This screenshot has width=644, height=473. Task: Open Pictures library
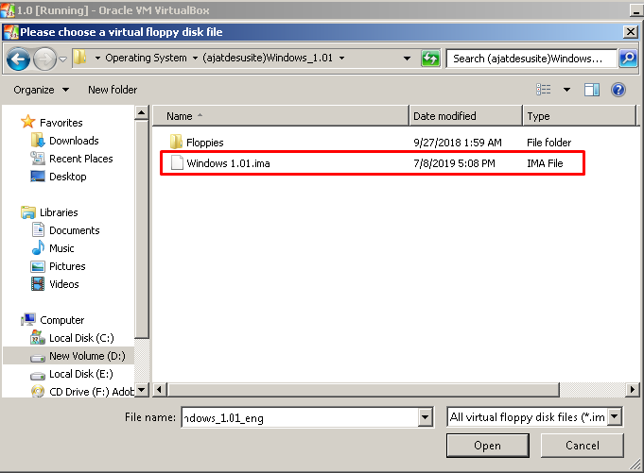click(67, 266)
